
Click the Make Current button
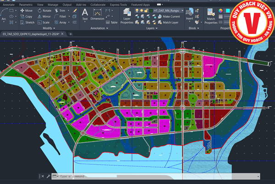pyautogui.click(x=169, y=17)
